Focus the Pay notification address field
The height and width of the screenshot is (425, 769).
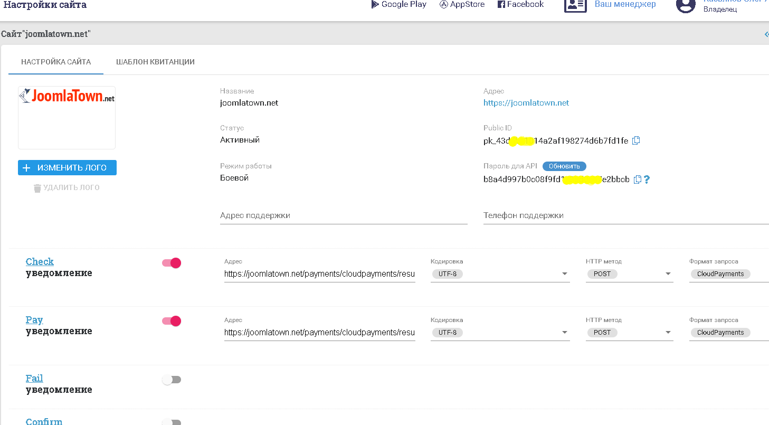point(320,333)
